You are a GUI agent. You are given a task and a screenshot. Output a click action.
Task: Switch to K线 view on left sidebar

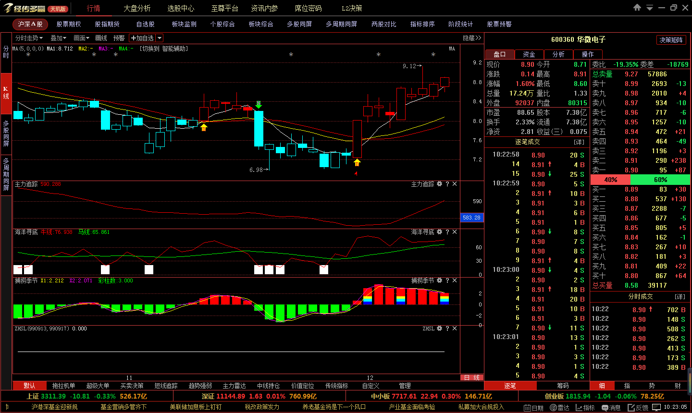tap(6, 93)
